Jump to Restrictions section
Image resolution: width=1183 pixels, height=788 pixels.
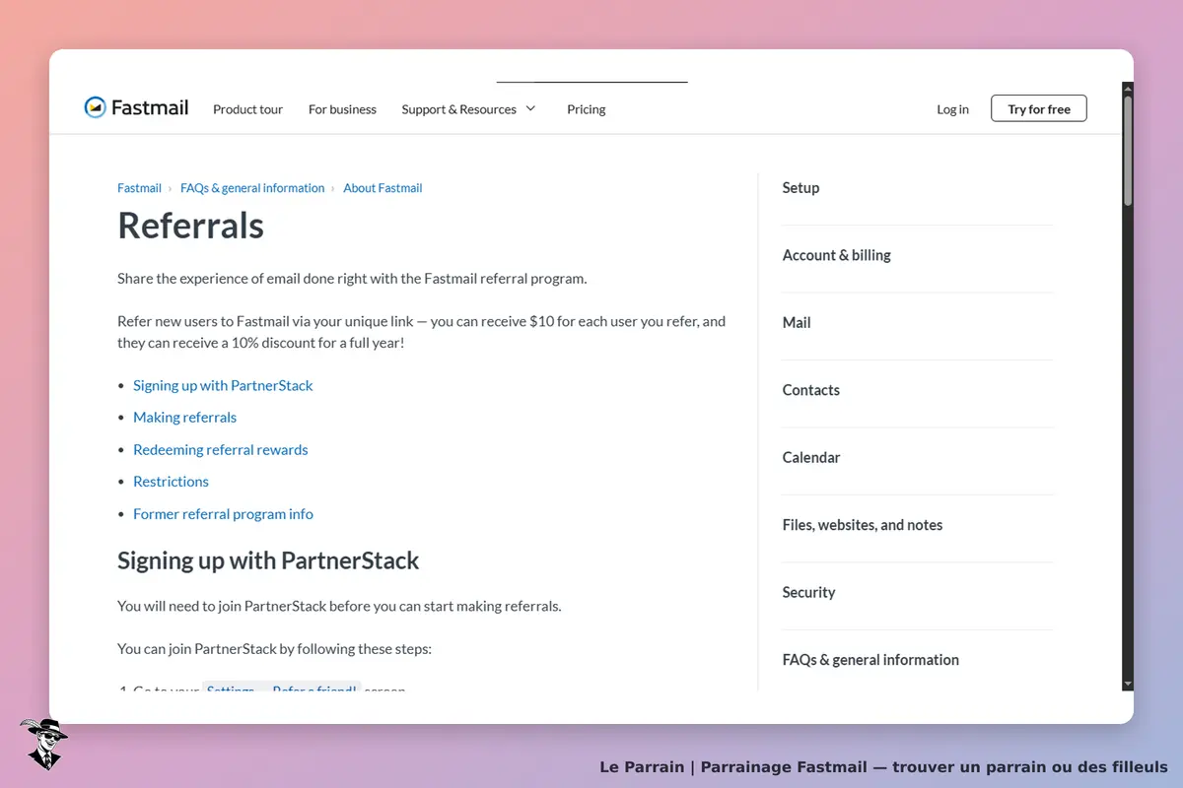click(x=171, y=481)
